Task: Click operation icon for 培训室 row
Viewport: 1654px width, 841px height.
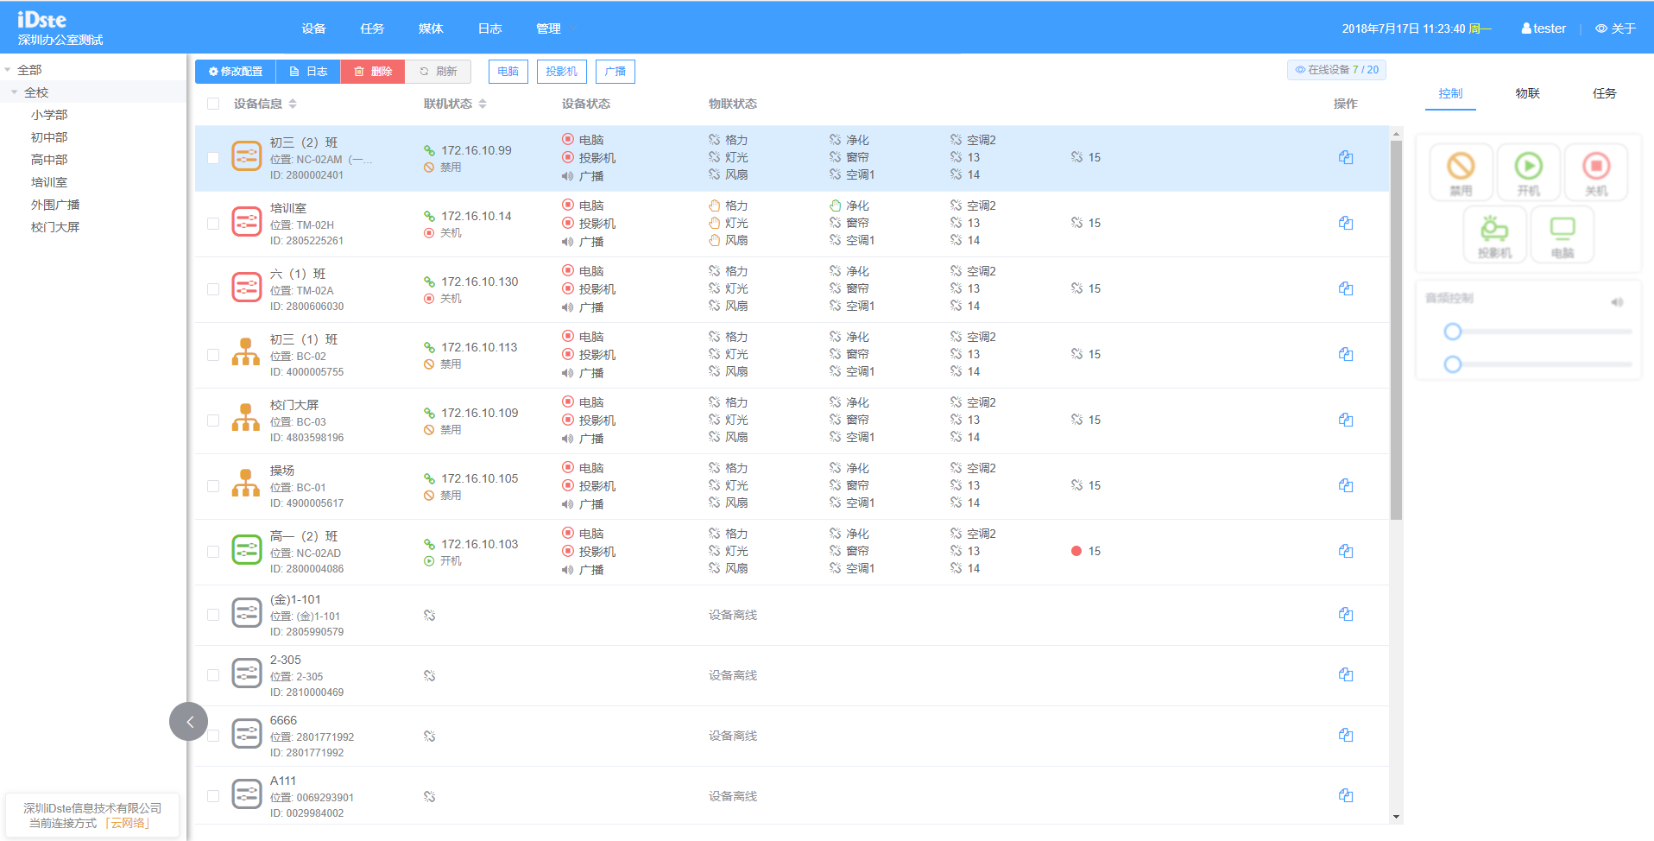Action: pyautogui.click(x=1345, y=223)
